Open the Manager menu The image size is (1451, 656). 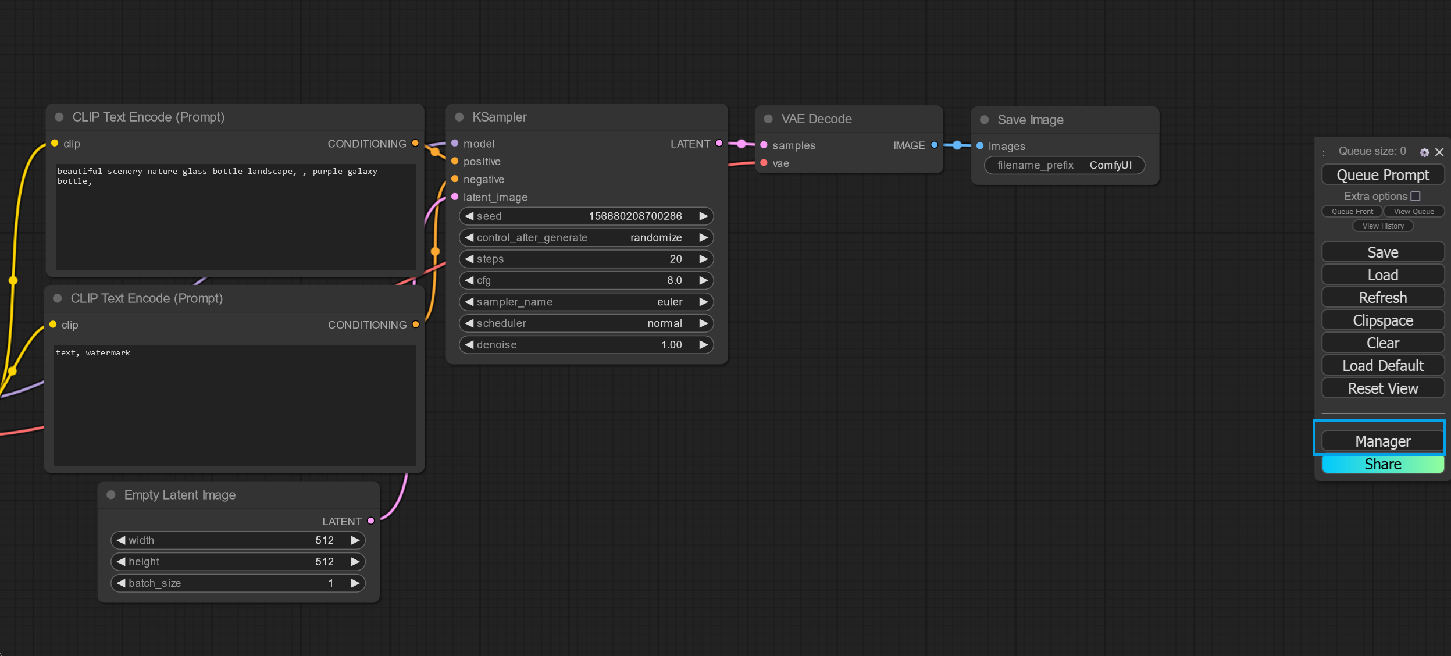(1382, 441)
